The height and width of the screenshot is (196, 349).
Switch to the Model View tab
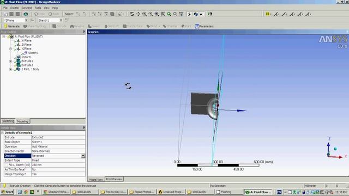coord(96,179)
